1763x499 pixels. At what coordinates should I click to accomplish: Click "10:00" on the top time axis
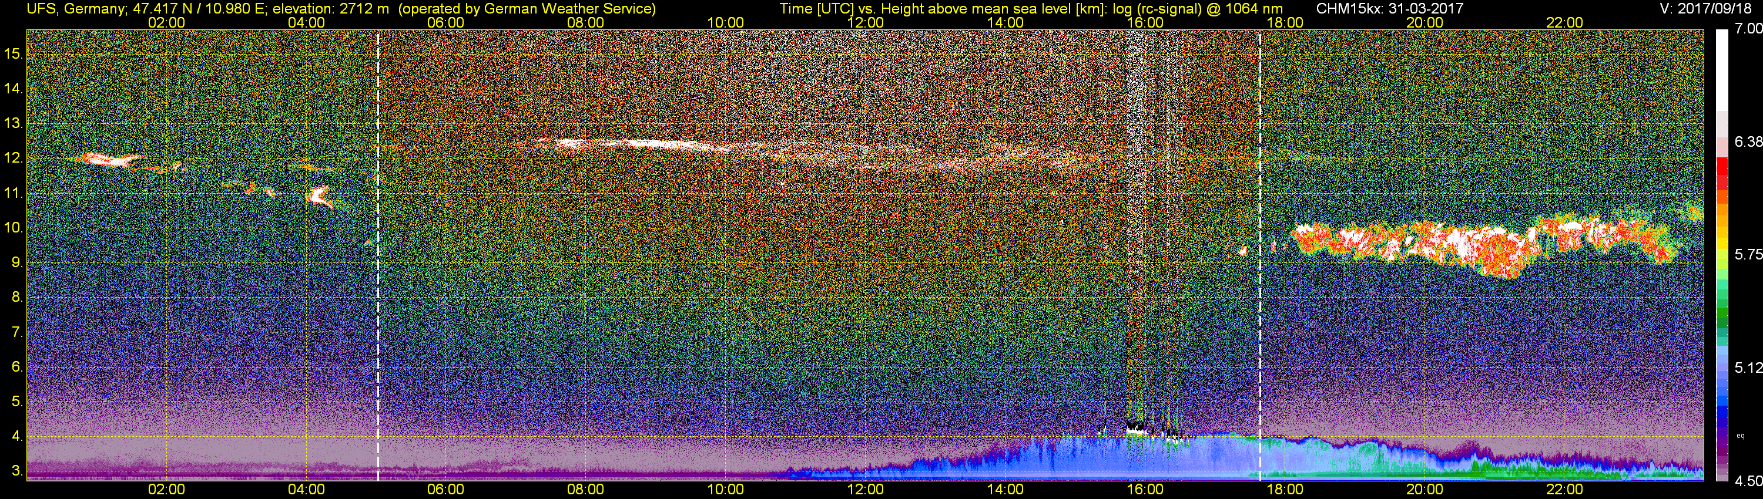point(725,22)
